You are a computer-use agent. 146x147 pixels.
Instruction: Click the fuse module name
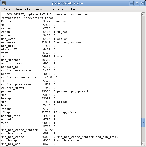5,123
